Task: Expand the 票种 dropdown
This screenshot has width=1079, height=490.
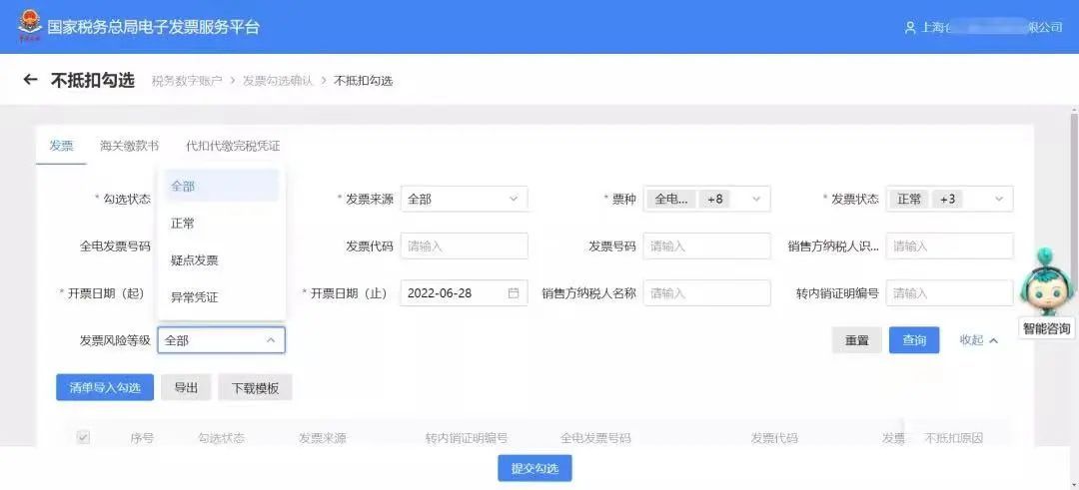Action: pyautogui.click(x=706, y=200)
